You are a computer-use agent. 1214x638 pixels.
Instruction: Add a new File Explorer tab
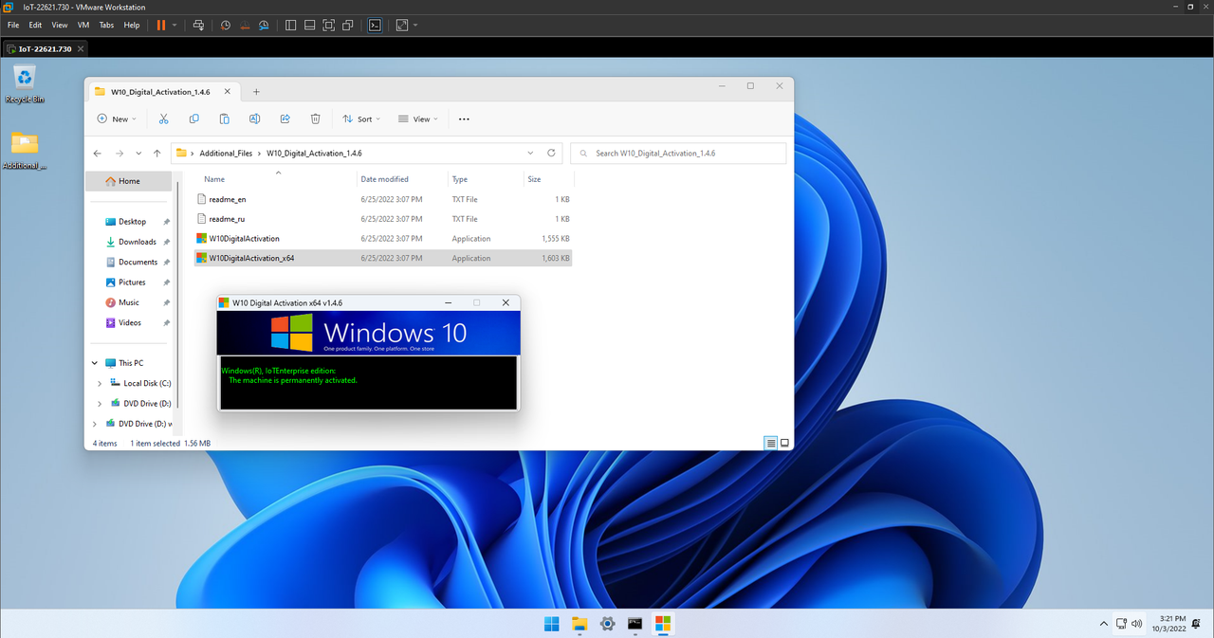click(x=256, y=92)
